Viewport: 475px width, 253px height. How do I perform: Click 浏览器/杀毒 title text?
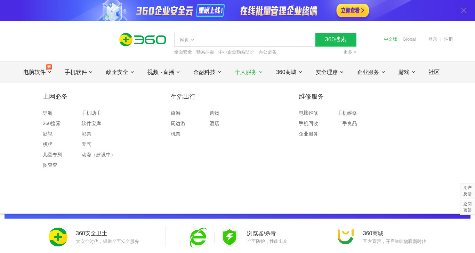click(x=261, y=234)
